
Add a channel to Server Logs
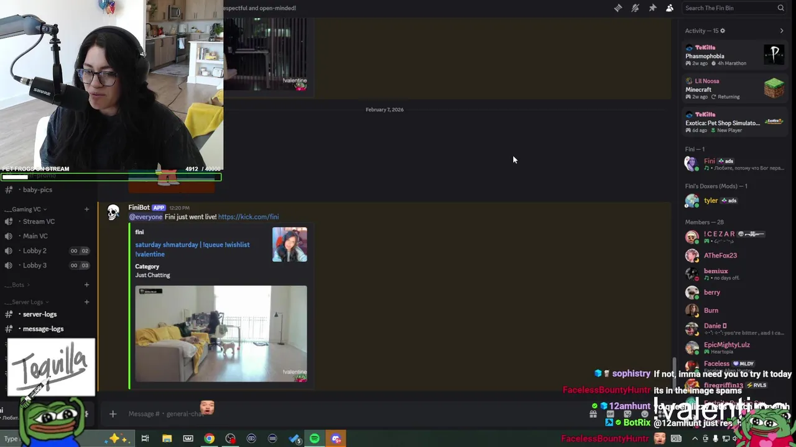click(x=86, y=302)
